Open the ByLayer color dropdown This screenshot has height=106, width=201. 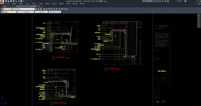pyautogui.click(x=9, y=12)
